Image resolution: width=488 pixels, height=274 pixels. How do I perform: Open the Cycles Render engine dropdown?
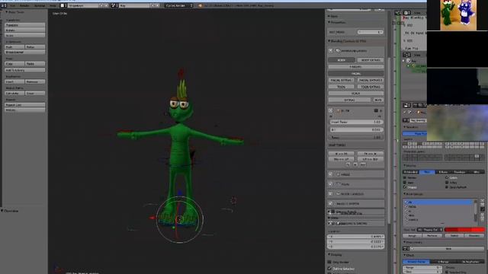179,5
